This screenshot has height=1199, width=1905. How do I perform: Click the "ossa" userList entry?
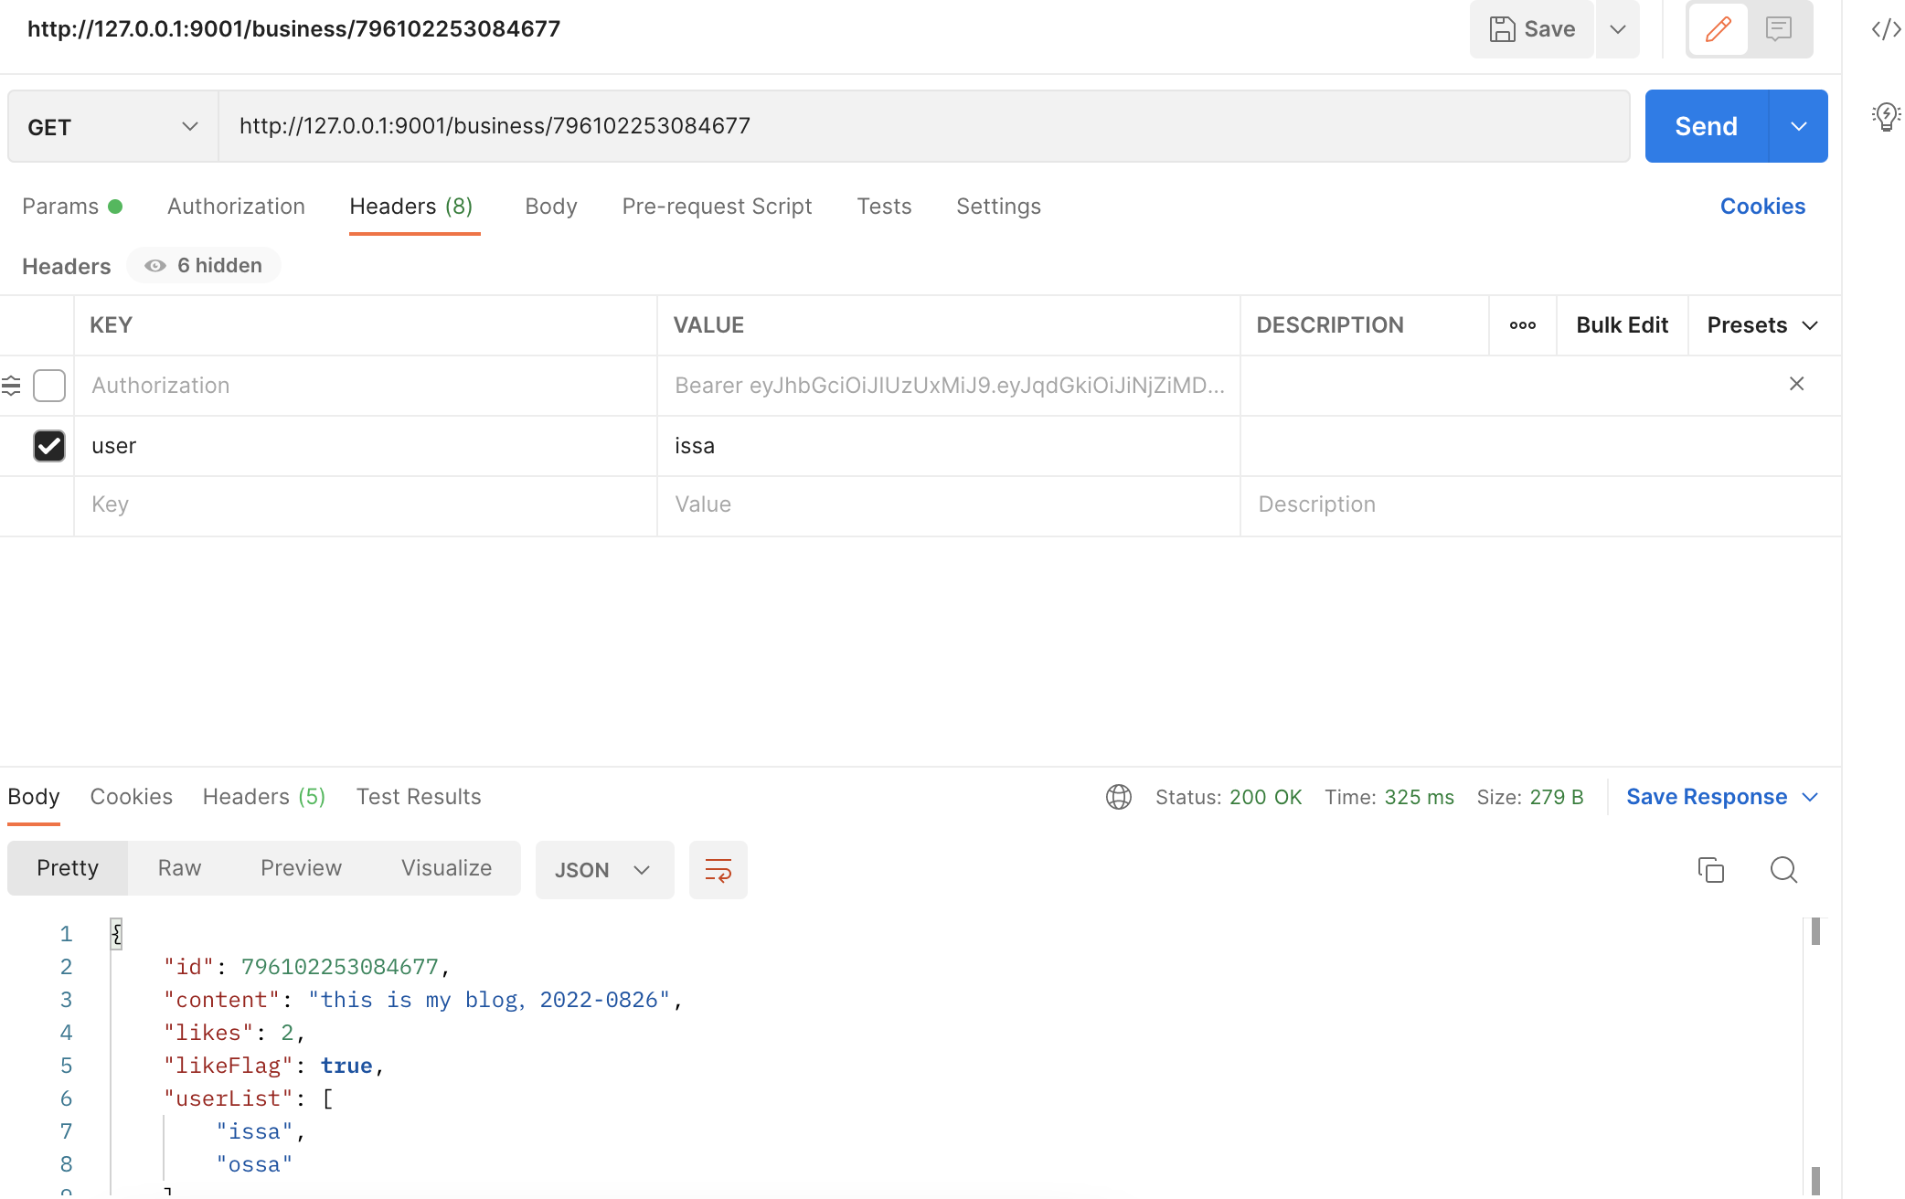(254, 1164)
